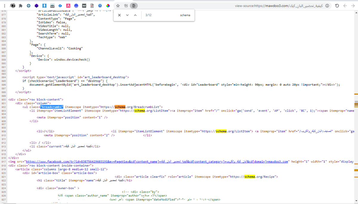Click the text "Device": window.devicecheck()
The width and height of the screenshot is (358, 204).
tap(63, 59)
